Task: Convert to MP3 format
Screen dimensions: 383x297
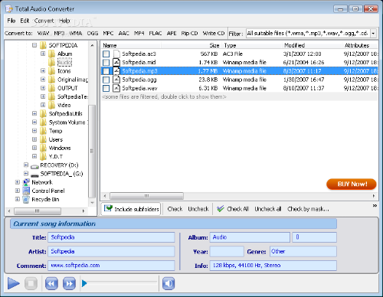Action: coord(59,34)
